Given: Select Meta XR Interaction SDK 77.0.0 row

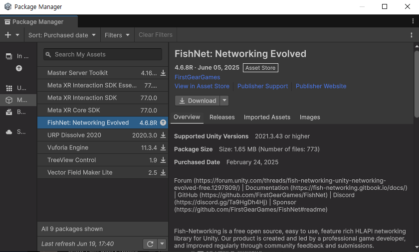Looking at the screenshot, I should click(x=103, y=98).
